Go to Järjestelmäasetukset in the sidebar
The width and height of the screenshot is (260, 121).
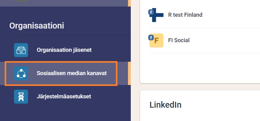64,96
